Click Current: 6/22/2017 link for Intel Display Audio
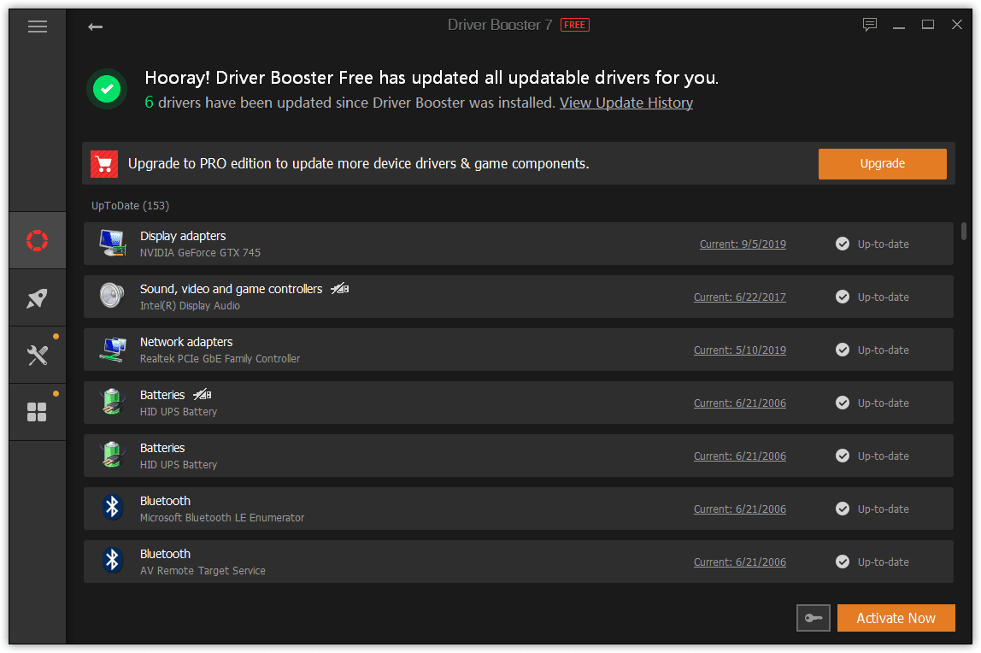981x653 pixels. coord(739,297)
